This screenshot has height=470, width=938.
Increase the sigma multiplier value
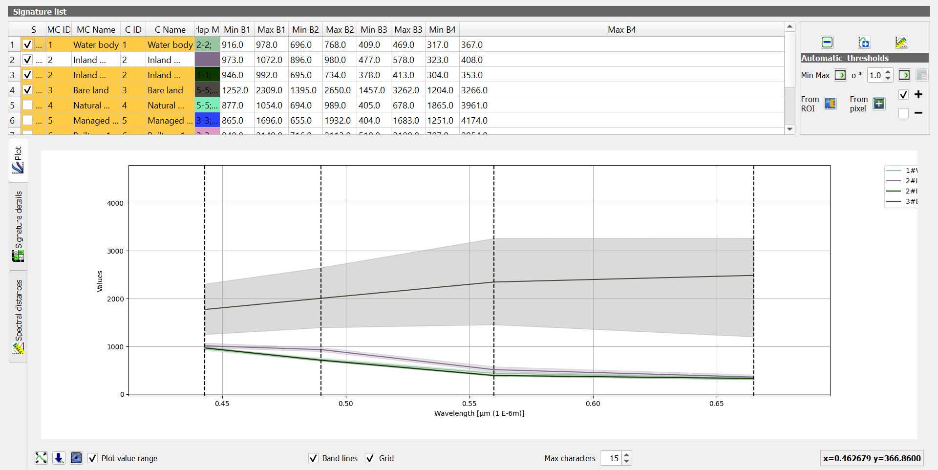pyautogui.click(x=888, y=72)
